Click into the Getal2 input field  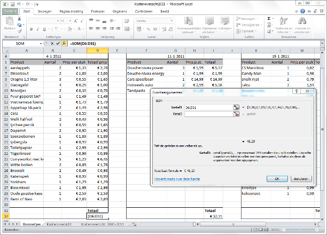click(207, 114)
